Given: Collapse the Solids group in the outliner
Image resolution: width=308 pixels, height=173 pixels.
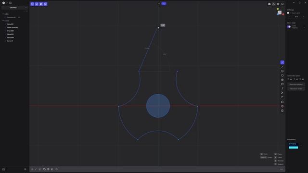Looking at the screenshot, I should pos(3,14).
